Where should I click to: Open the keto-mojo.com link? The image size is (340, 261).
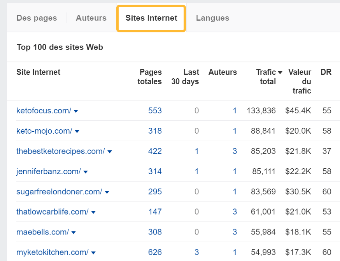pos(44,131)
